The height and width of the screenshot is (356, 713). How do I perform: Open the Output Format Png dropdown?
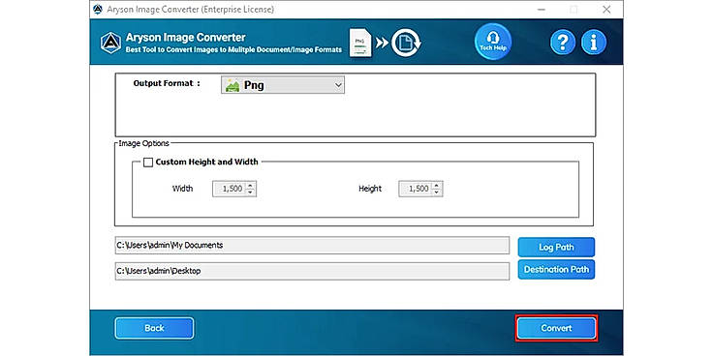pyautogui.click(x=283, y=85)
